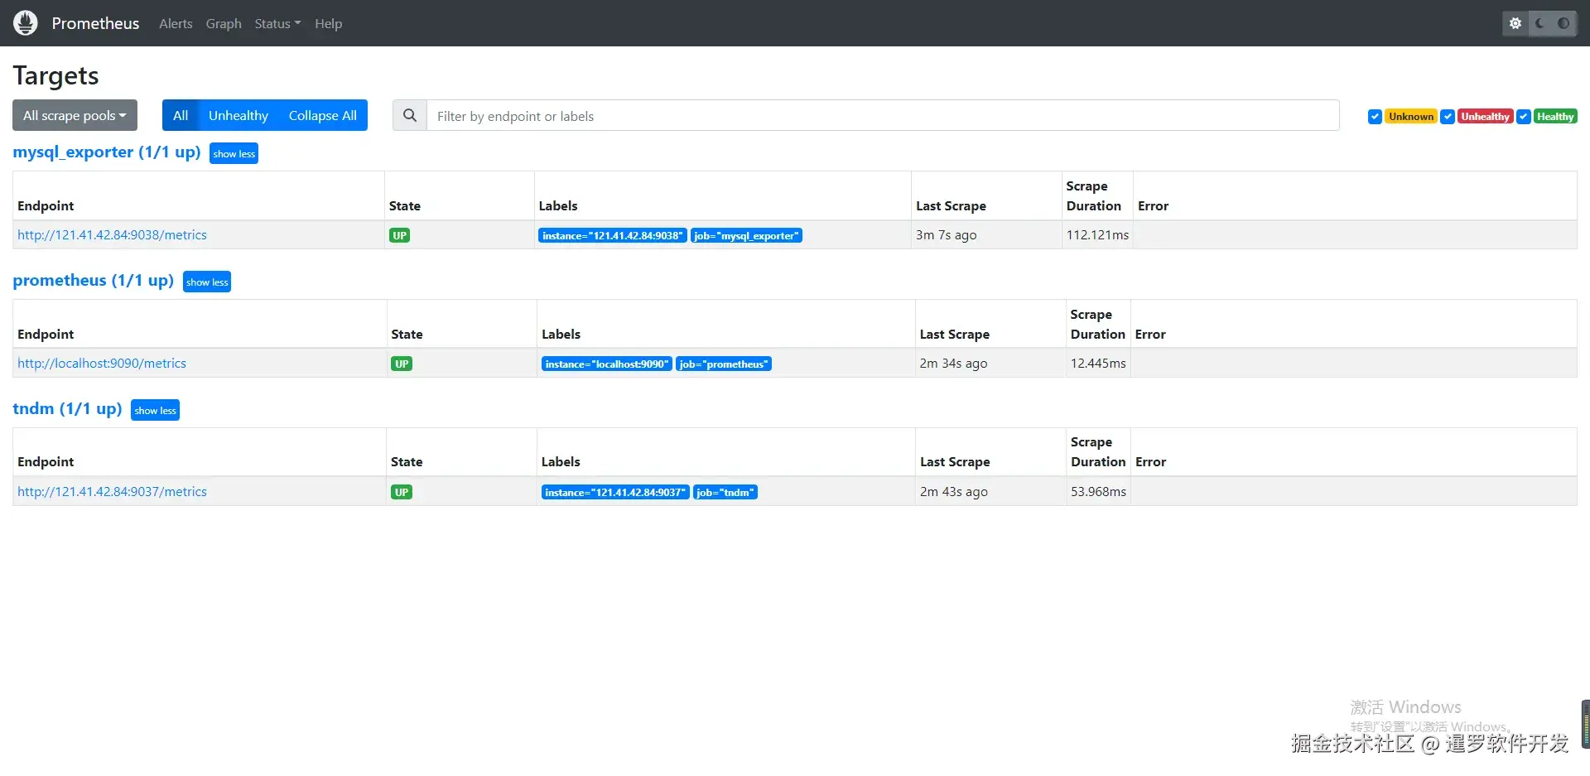
Task: Uncheck the Unhealthy state filter checkbox
Action: 1448,117
